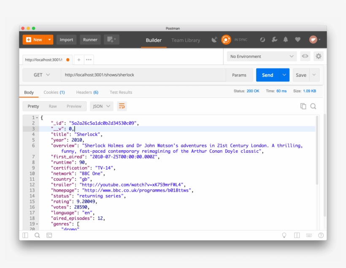Click the window's outer vertical scrollbar
Image resolution: width=346 pixels, height=268 pixels.
(x=325, y=165)
